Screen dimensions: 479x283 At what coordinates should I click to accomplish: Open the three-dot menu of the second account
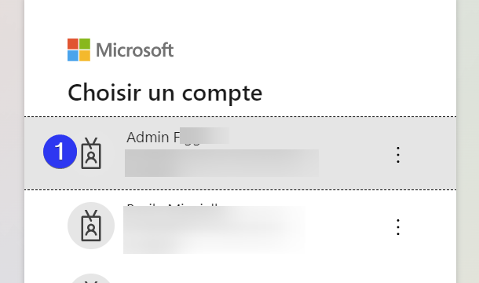pos(398,227)
